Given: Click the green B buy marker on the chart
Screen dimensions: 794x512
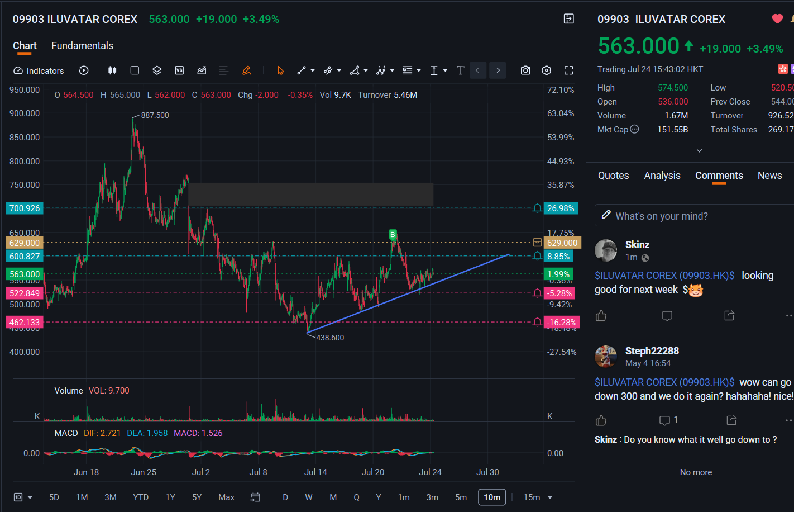Looking at the screenshot, I should pos(393,235).
